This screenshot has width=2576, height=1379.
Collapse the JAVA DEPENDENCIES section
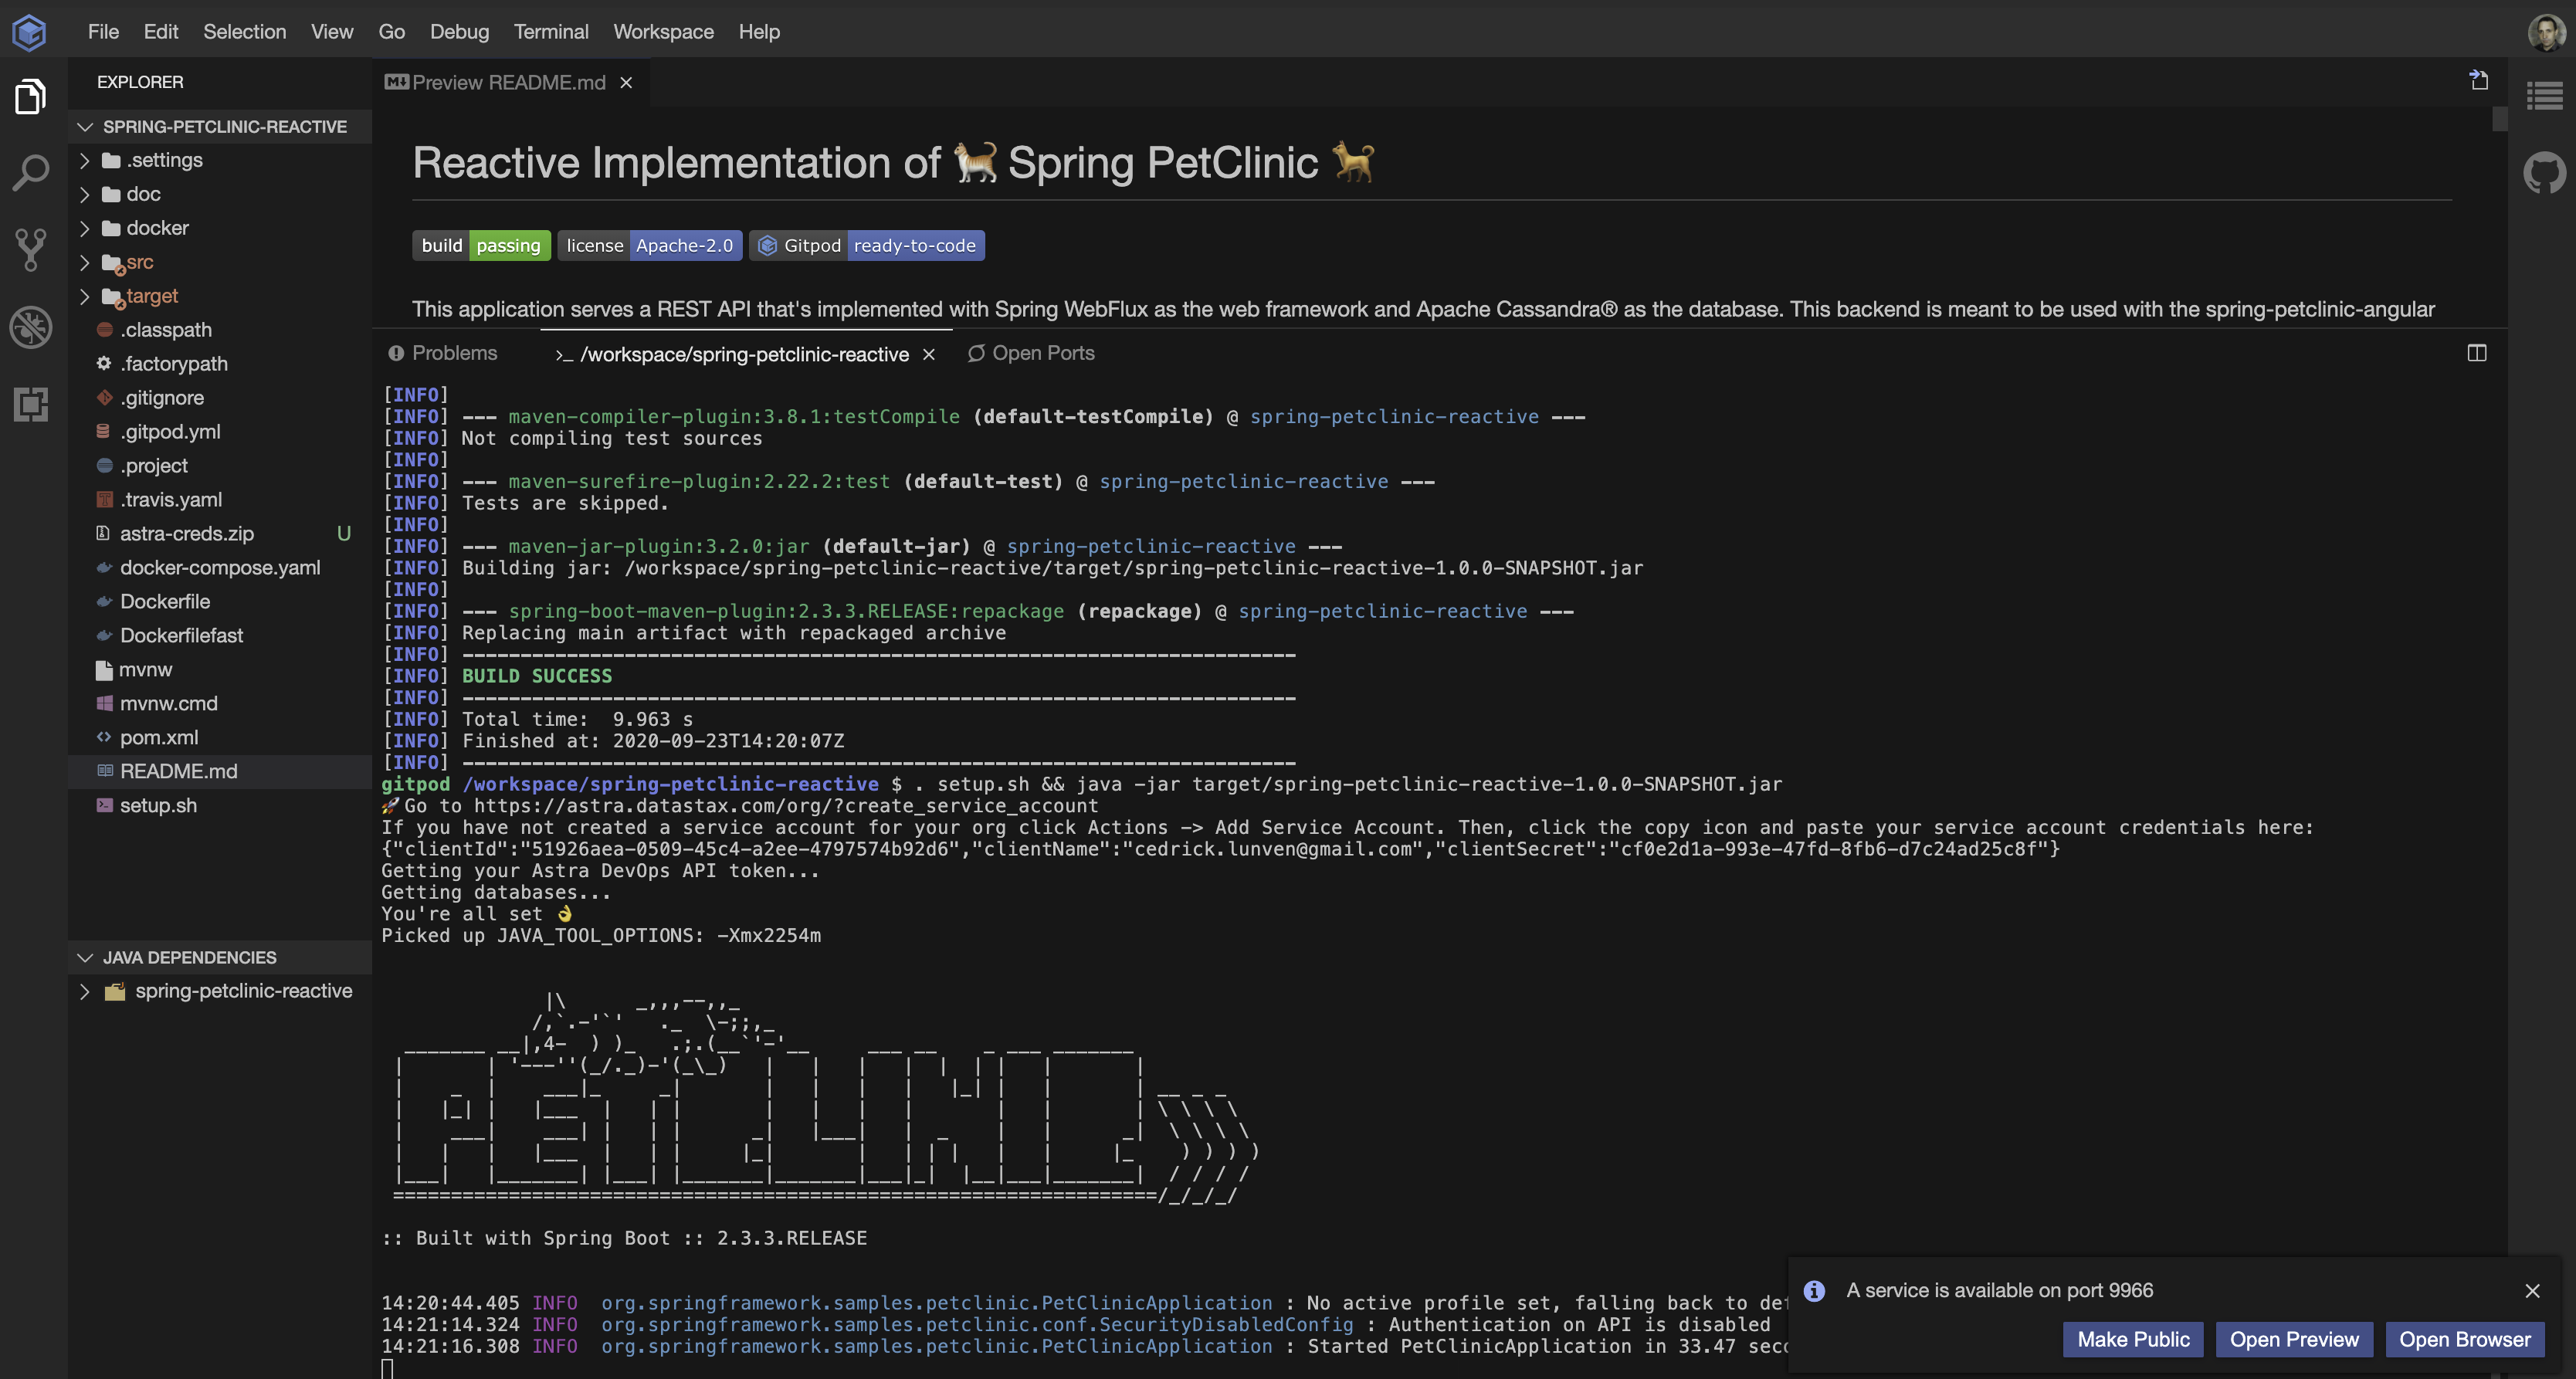tap(86, 957)
